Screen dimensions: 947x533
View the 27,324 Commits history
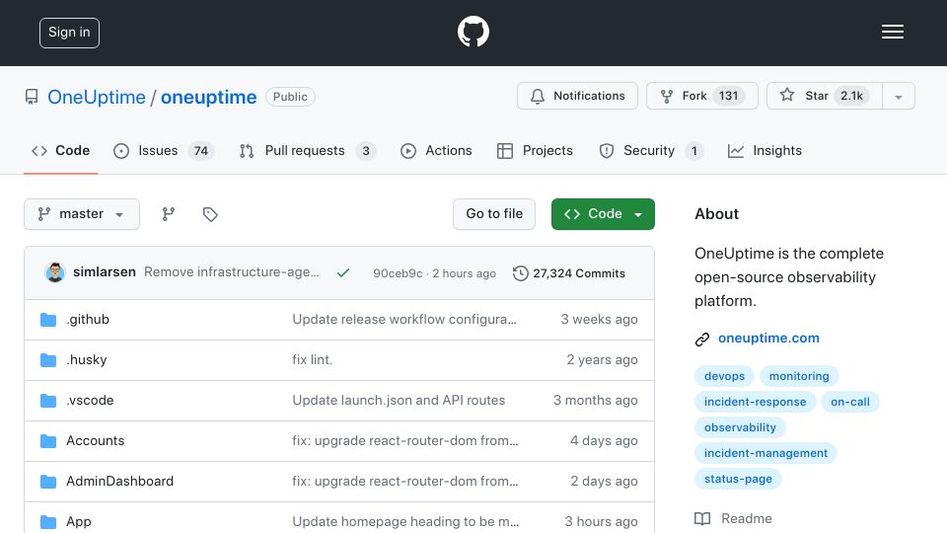pos(569,273)
